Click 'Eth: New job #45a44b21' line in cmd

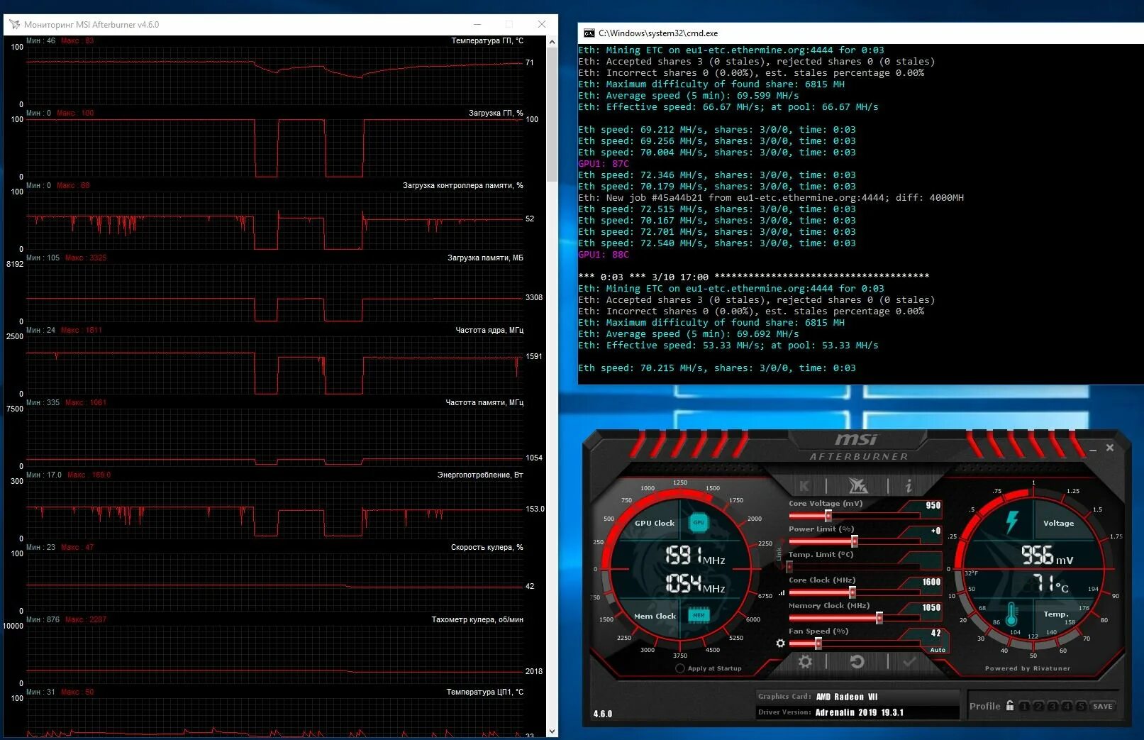click(x=771, y=197)
